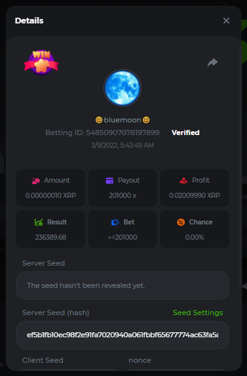Image resolution: width=247 pixels, height=376 pixels.
Task: Click the bluemoon username
Action: (x=123, y=120)
